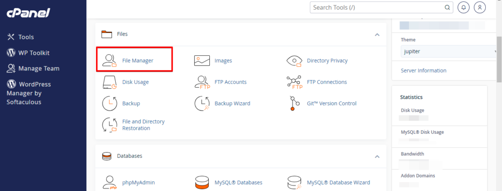502x191 pixels.
Task: Click the Files section heading
Action: click(122, 34)
